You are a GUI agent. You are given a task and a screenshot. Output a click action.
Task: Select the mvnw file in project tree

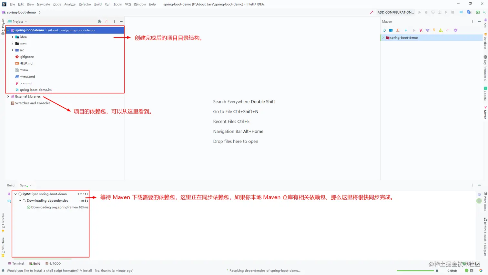pos(22,70)
